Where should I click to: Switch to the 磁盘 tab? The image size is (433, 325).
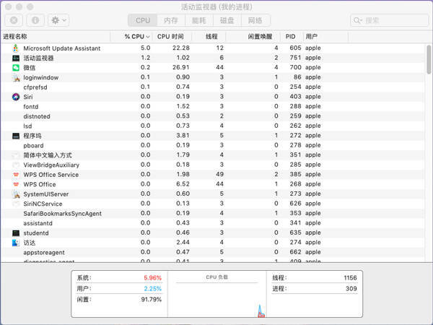click(227, 20)
